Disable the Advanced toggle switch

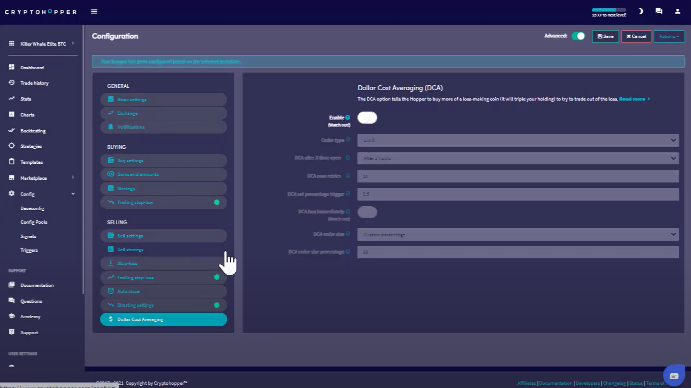coord(578,36)
